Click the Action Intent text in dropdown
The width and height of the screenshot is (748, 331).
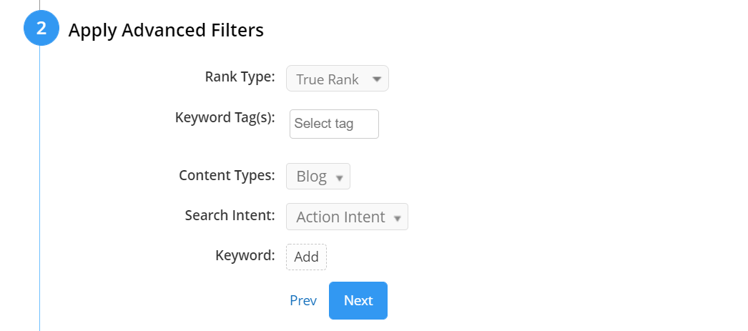coord(340,217)
